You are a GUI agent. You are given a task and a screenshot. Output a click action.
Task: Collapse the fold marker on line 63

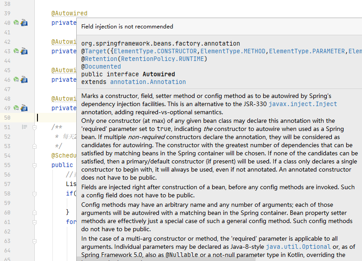pyautogui.click(x=34, y=241)
